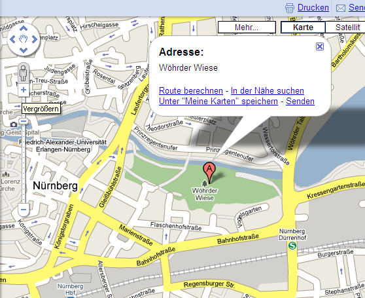
Task: Click the Nürnberg Dürrenhof station label
Action: click(x=292, y=234)
